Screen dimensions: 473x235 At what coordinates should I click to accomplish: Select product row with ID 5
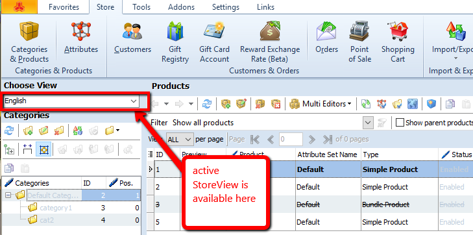(309, 222)
